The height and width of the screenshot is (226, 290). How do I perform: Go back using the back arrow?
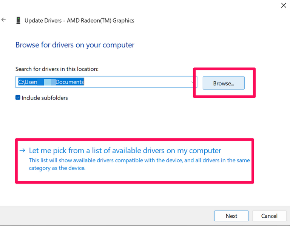(x=4, y=20)
